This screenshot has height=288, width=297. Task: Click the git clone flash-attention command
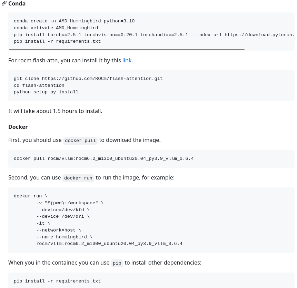click(x=88, y=79)
